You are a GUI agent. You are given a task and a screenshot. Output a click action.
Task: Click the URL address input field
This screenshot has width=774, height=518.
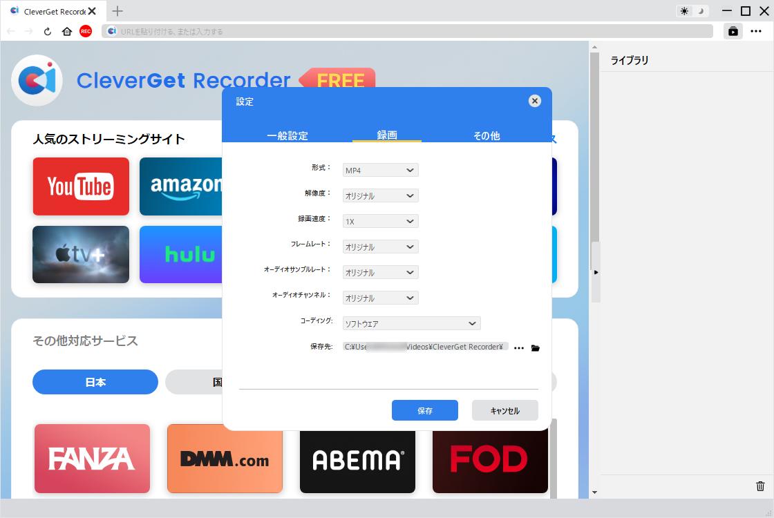pos(407,31)
